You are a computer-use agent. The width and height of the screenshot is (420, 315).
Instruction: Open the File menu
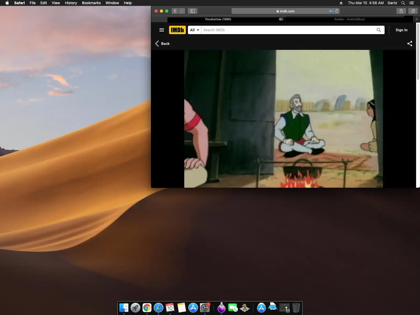(33, 3)
